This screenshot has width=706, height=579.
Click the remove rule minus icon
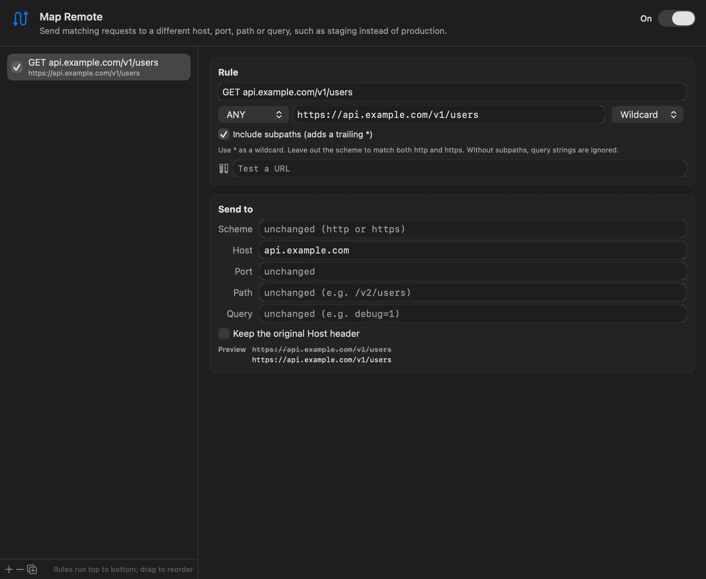(x=20, y=569)
